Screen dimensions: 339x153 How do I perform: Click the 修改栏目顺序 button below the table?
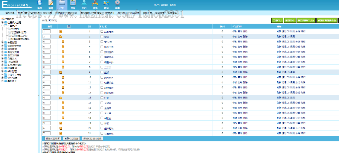53,138
